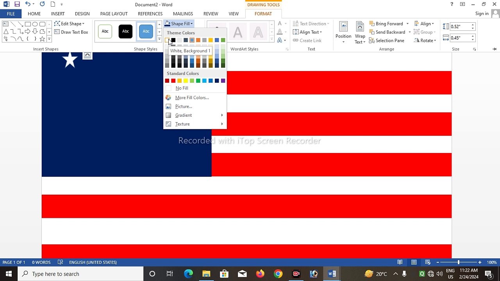Select the Down Arrow shape
Image resolution: width=500 pixels, height=281 pixels.
coord(35,31)
